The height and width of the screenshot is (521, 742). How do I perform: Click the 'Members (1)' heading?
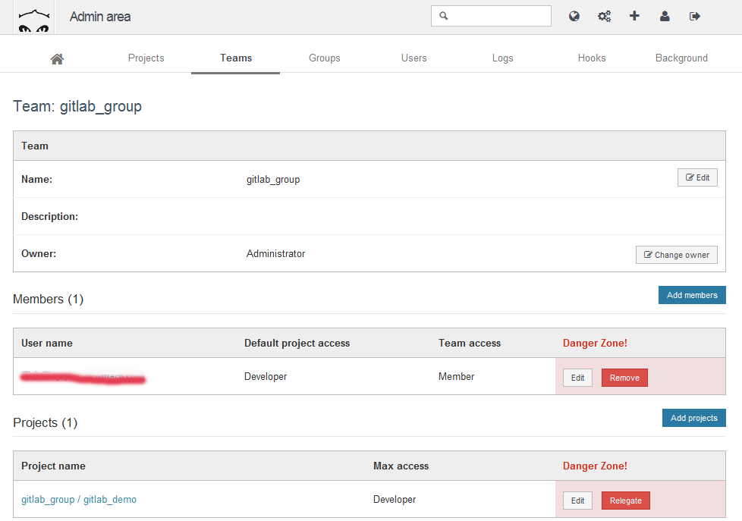[49, 299]
